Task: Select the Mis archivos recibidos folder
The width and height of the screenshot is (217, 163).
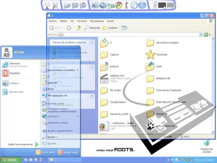Action: click(x=162, y=43)
